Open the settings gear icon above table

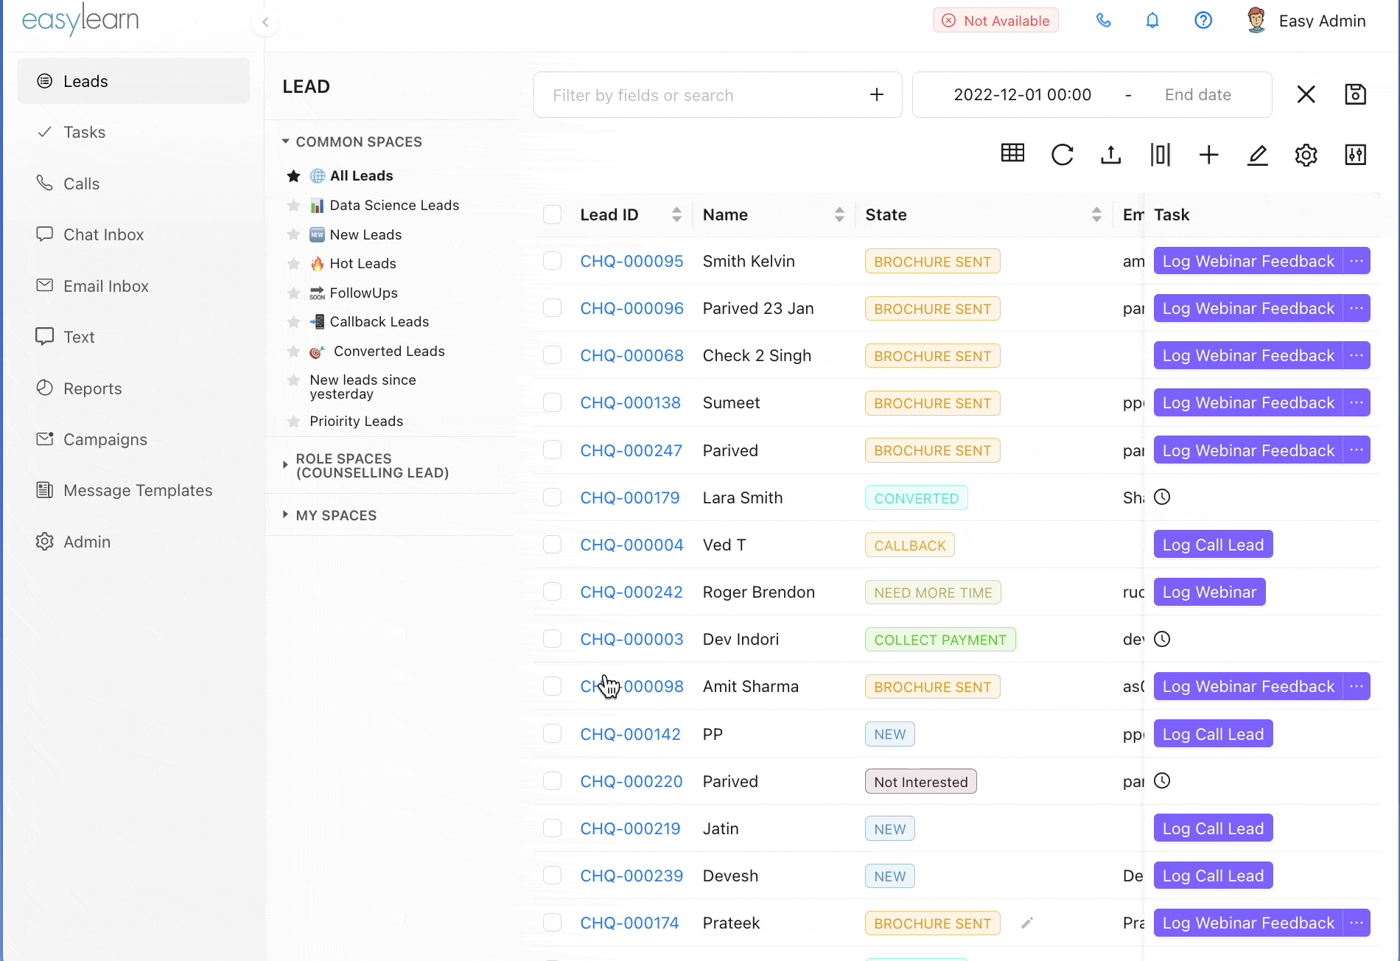coord(1306,155)
